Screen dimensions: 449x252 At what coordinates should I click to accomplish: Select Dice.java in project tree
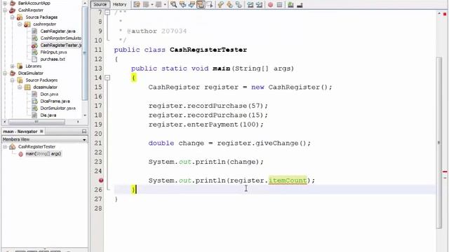pyautogui.click(x=49, y=94)
